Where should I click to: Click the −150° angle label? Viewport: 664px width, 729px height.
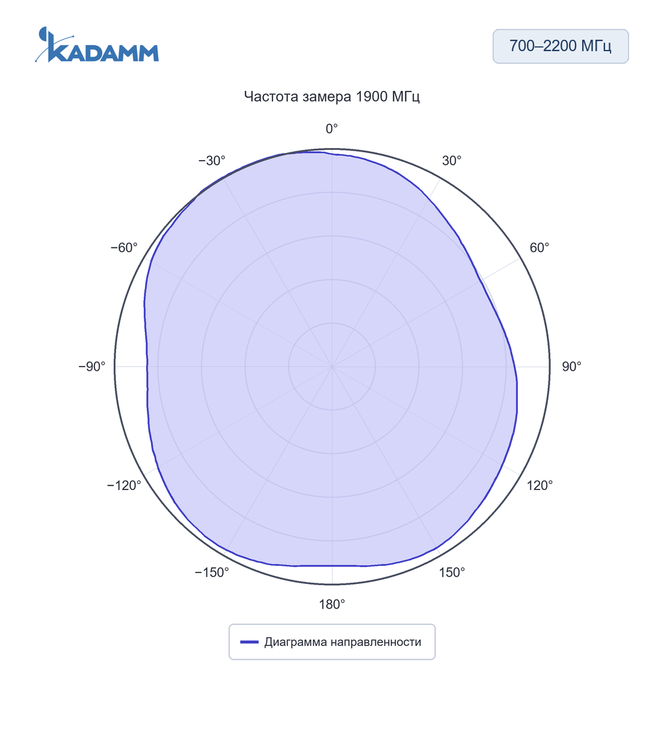tap(212, 572)
